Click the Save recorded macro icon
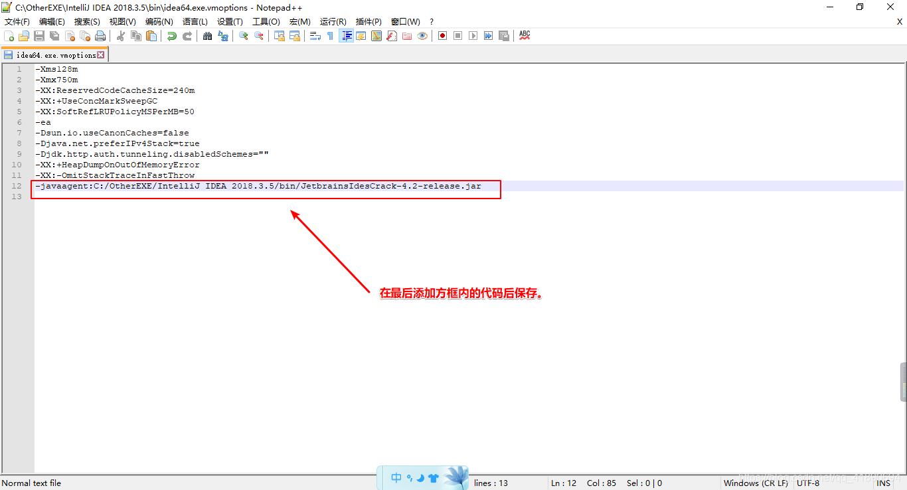 tap(504, 36)
